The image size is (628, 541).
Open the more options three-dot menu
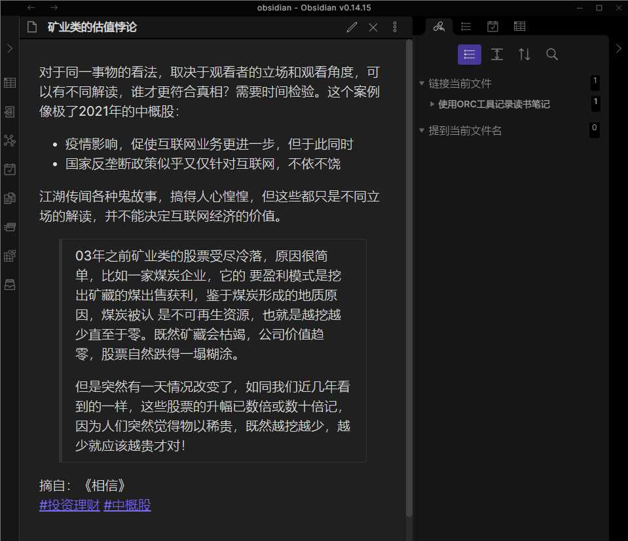coord(394,27)
